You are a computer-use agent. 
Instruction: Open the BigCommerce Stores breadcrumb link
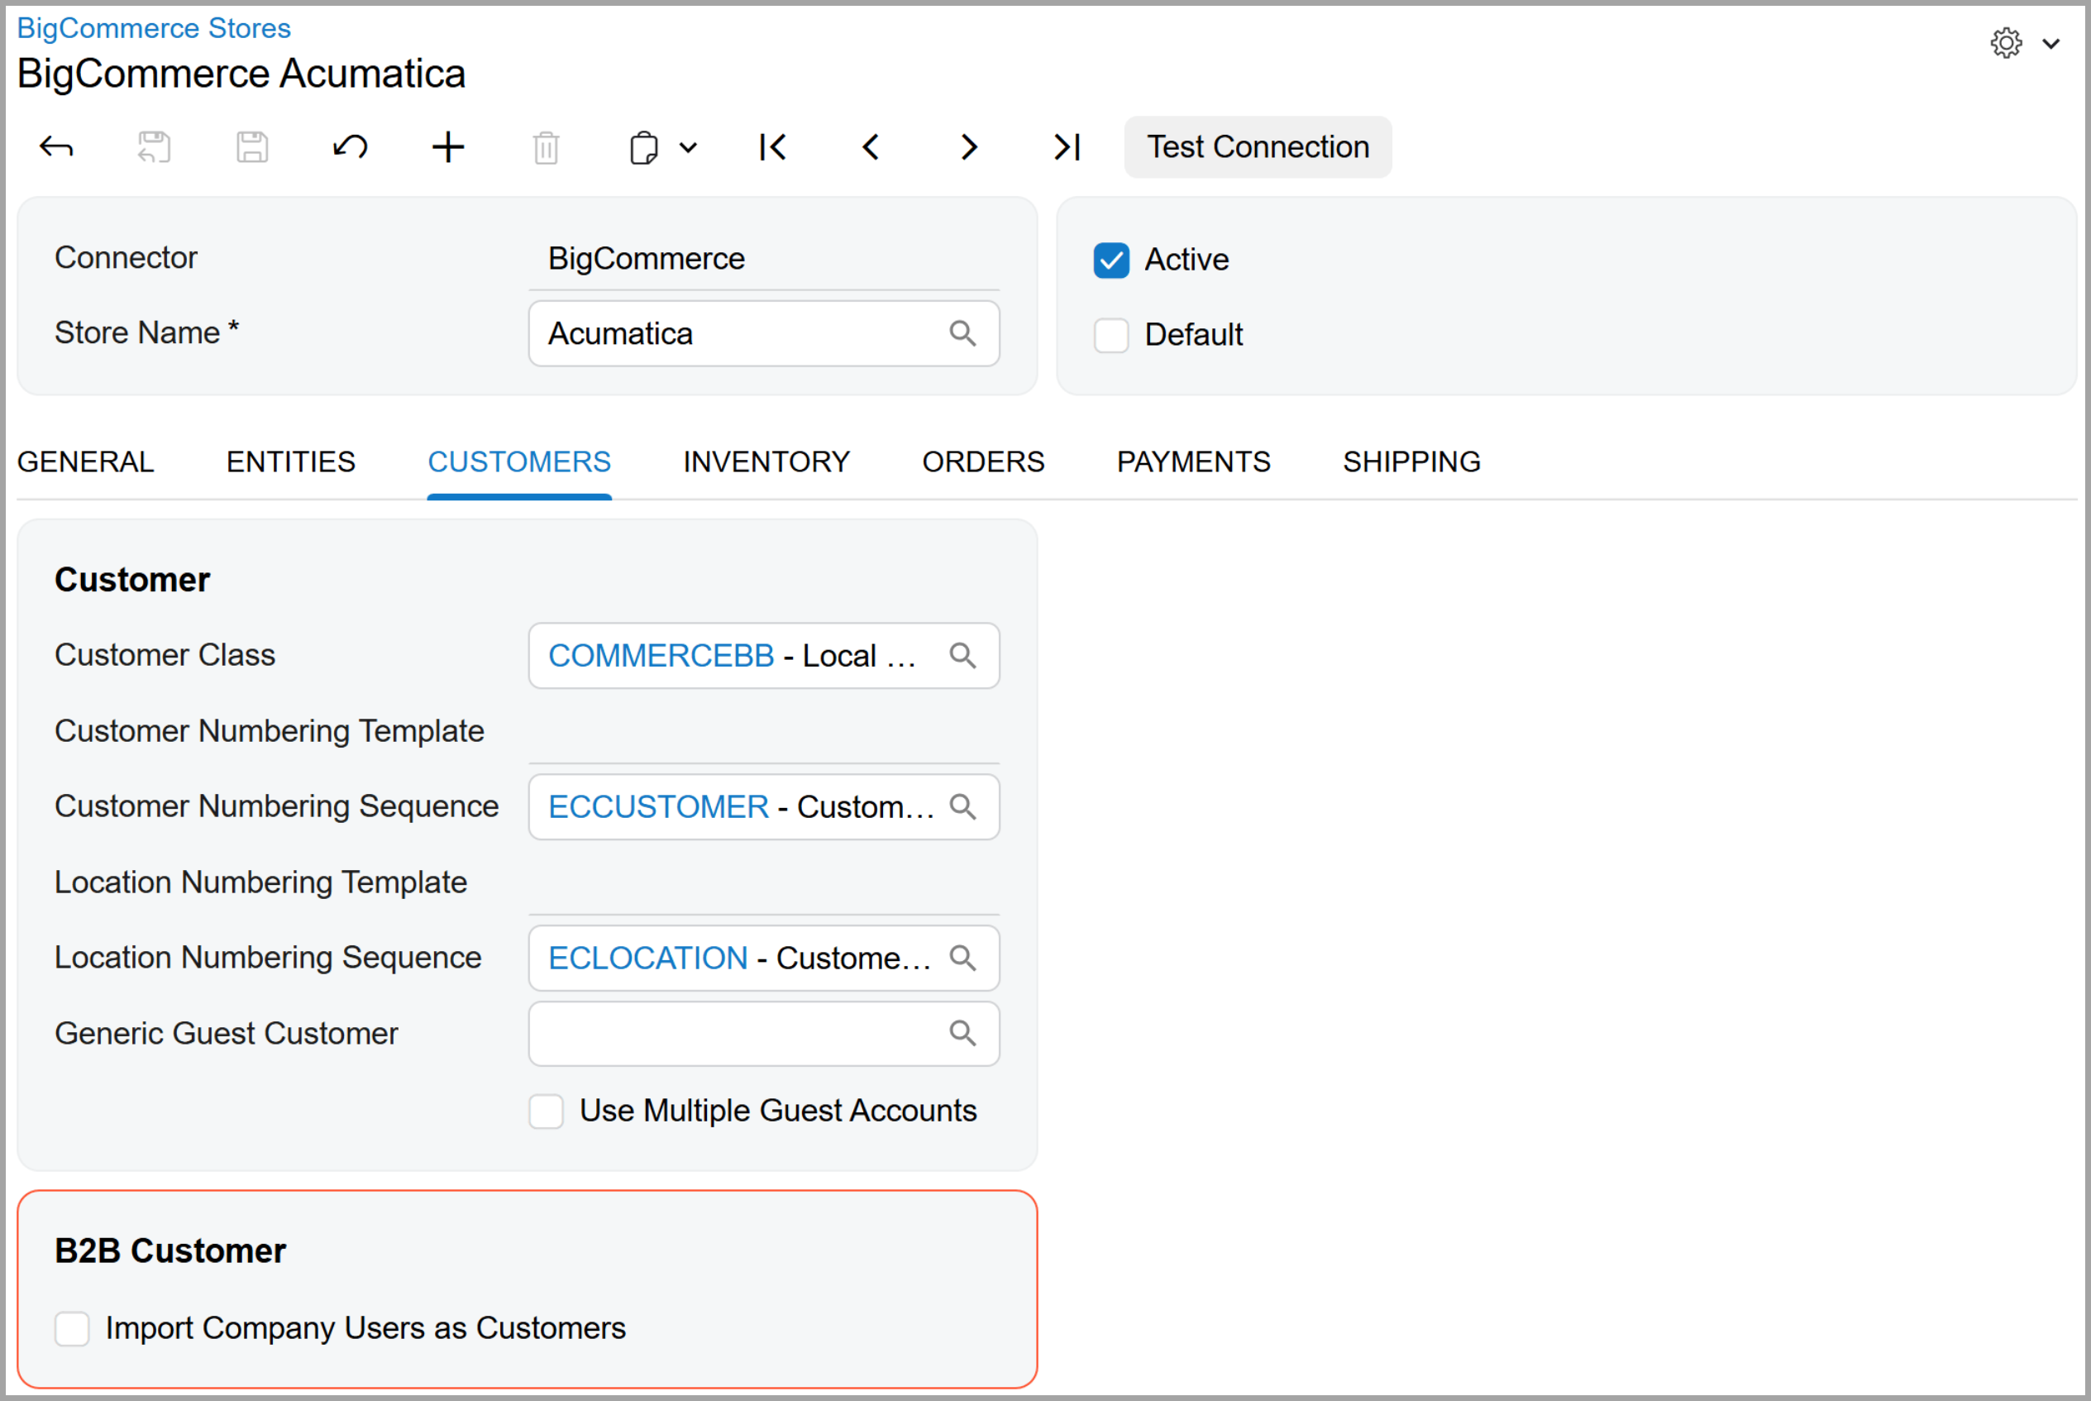(154, 27)
